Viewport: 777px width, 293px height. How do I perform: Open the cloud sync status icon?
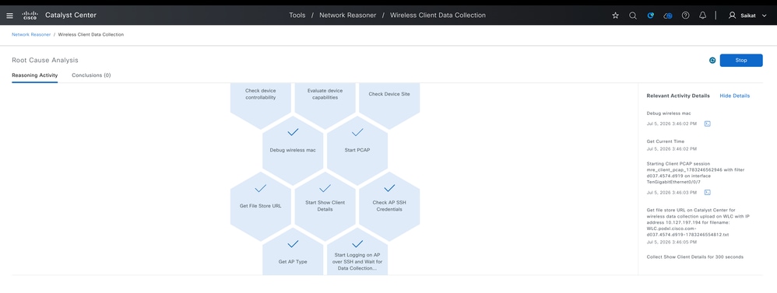[x=668, y=16]
